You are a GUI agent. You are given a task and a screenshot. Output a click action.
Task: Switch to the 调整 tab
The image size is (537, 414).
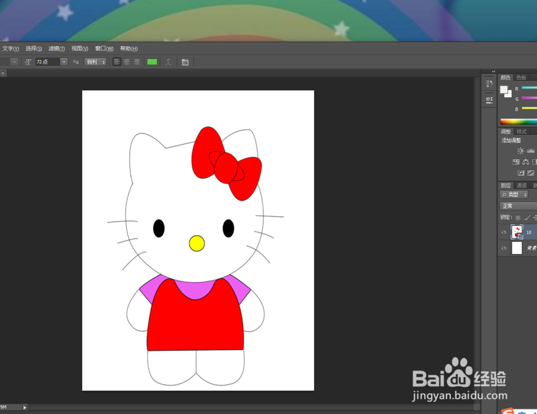(x=505, y=132)
